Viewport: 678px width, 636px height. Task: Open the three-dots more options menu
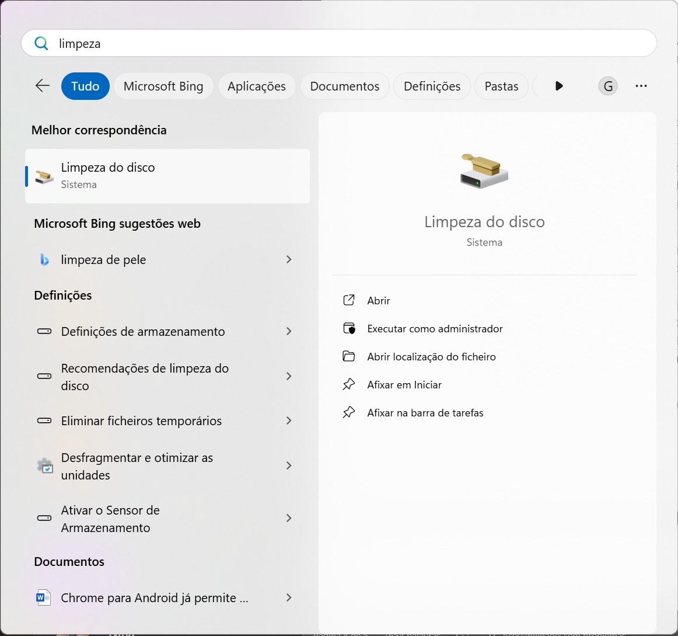pyautogui.click(x=641, y=86)
